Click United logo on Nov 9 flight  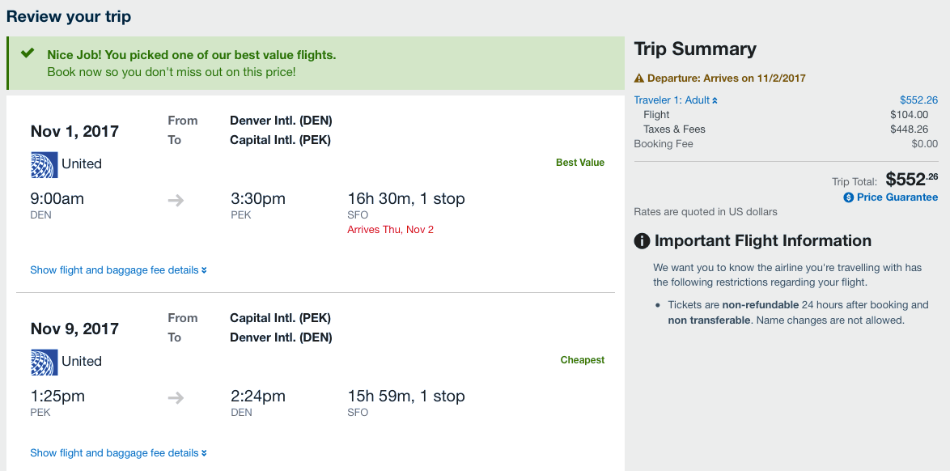point(44,362)
